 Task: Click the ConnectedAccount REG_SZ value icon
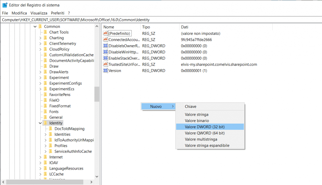(106, 40)
